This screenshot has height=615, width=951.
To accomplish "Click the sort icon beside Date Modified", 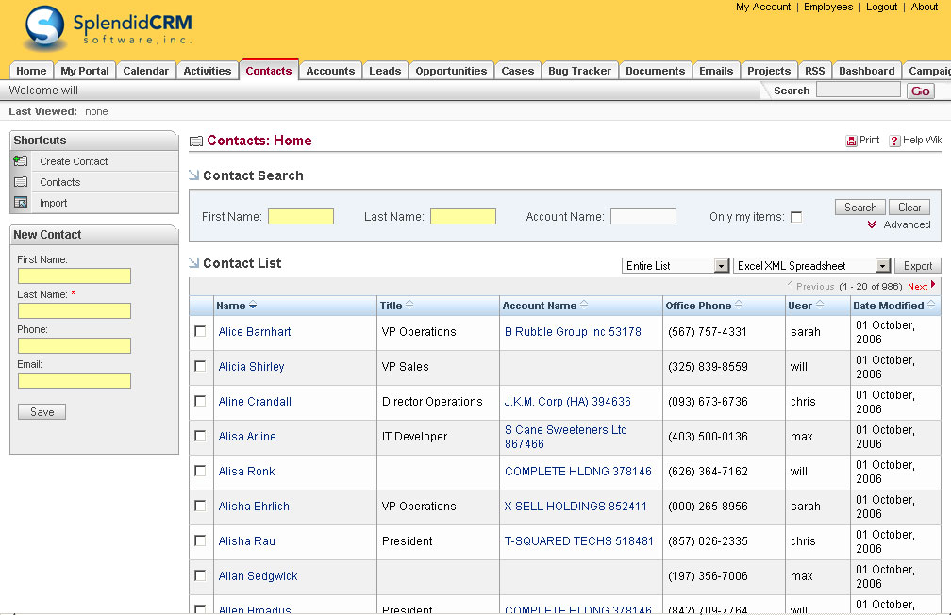I will [x=931, y=305].
